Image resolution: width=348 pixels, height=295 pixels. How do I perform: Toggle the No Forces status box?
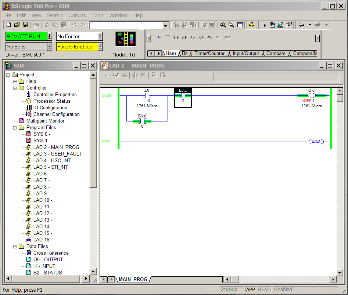pyautogui.click(x=75, y=36)
